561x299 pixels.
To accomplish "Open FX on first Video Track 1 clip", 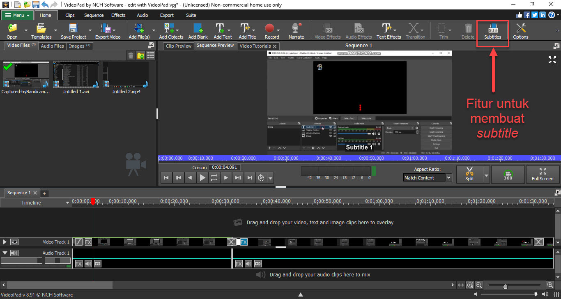I will pyautogui.click(x=88, y=242).
